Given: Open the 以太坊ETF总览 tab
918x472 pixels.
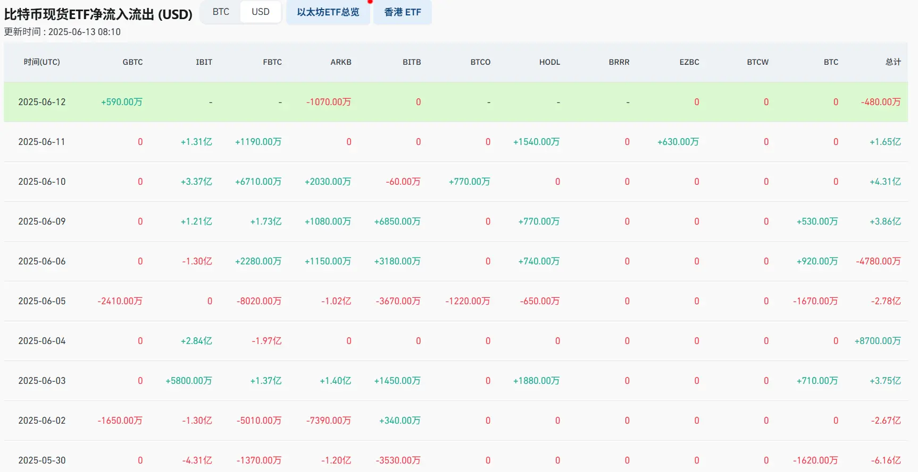Looking at the screenshot, I should tap(328, 12).
